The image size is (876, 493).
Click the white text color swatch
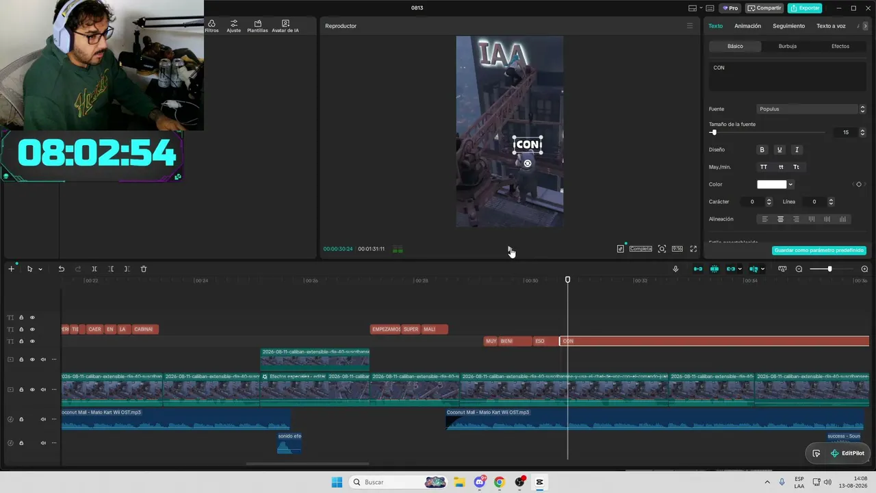(x=772, y=184)
